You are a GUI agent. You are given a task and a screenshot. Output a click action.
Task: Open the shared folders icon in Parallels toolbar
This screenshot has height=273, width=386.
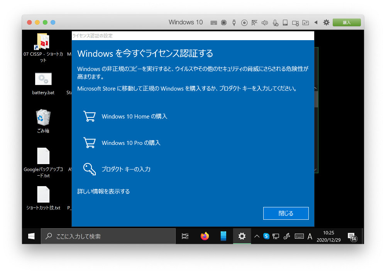tap(305, 23)
